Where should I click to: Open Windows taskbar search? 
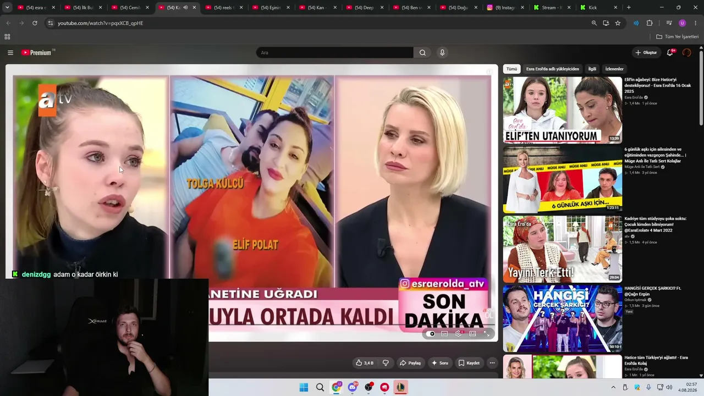(320, 387)
